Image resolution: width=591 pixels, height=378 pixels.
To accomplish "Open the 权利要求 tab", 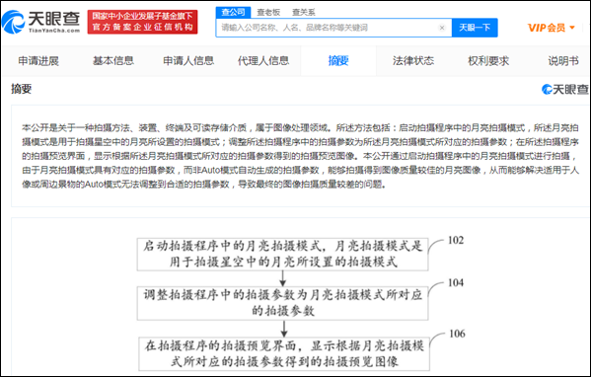I will coord(488,60).
